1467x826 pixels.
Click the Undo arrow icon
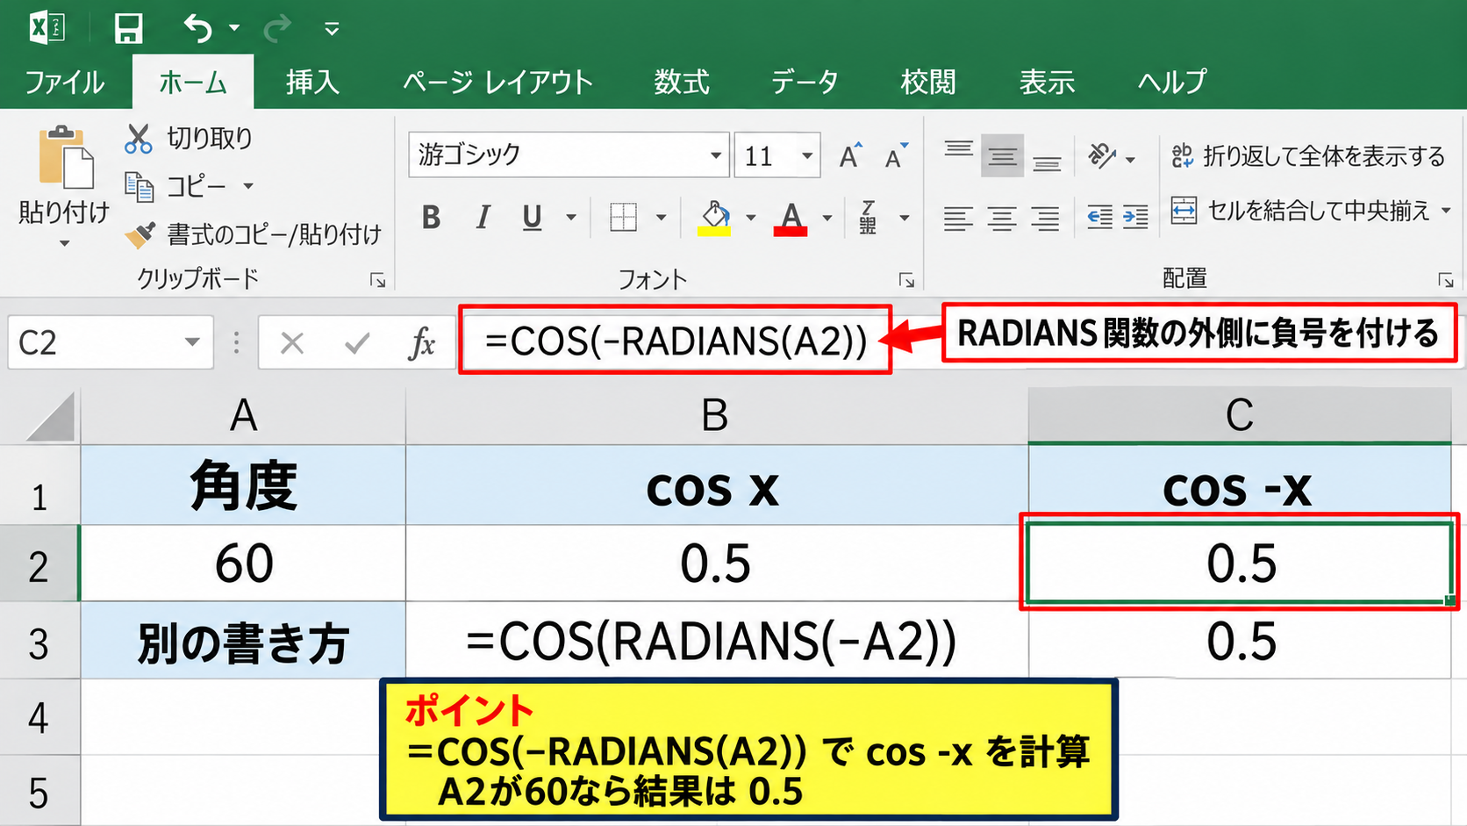pos(197,28)
